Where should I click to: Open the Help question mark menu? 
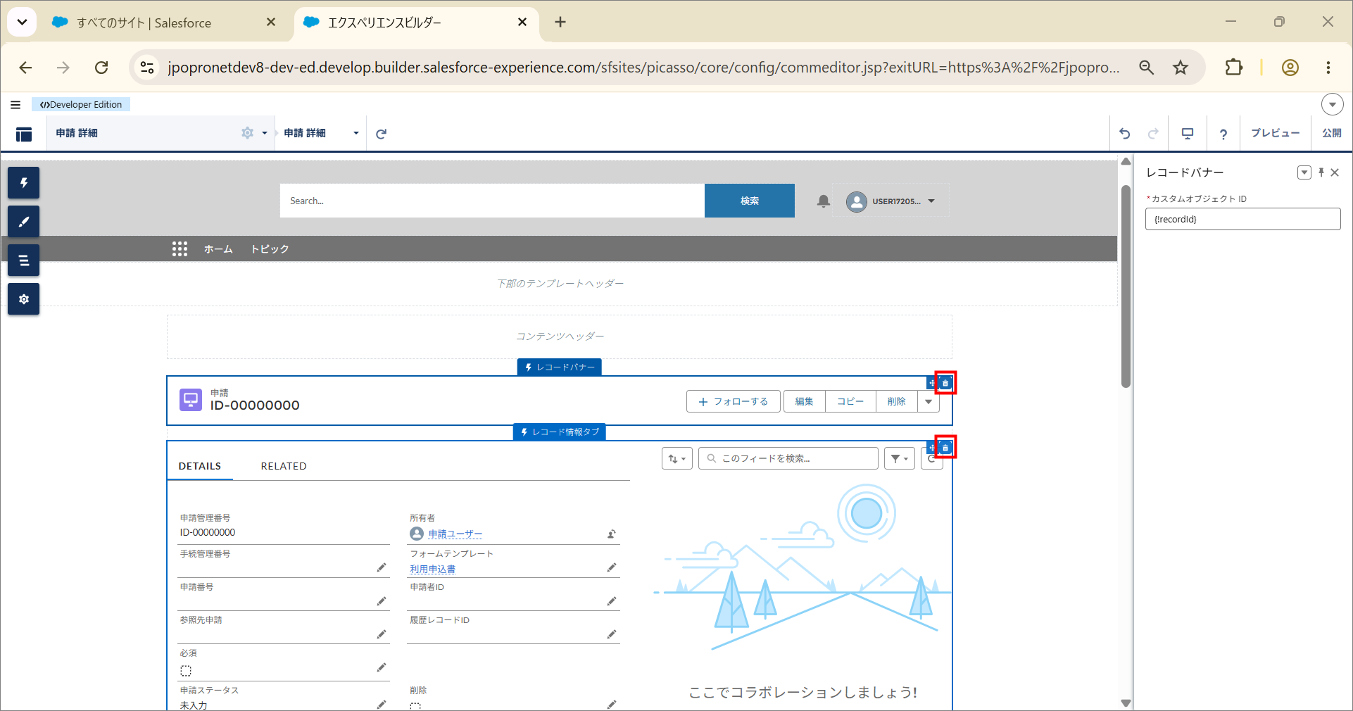(1223, 134)
